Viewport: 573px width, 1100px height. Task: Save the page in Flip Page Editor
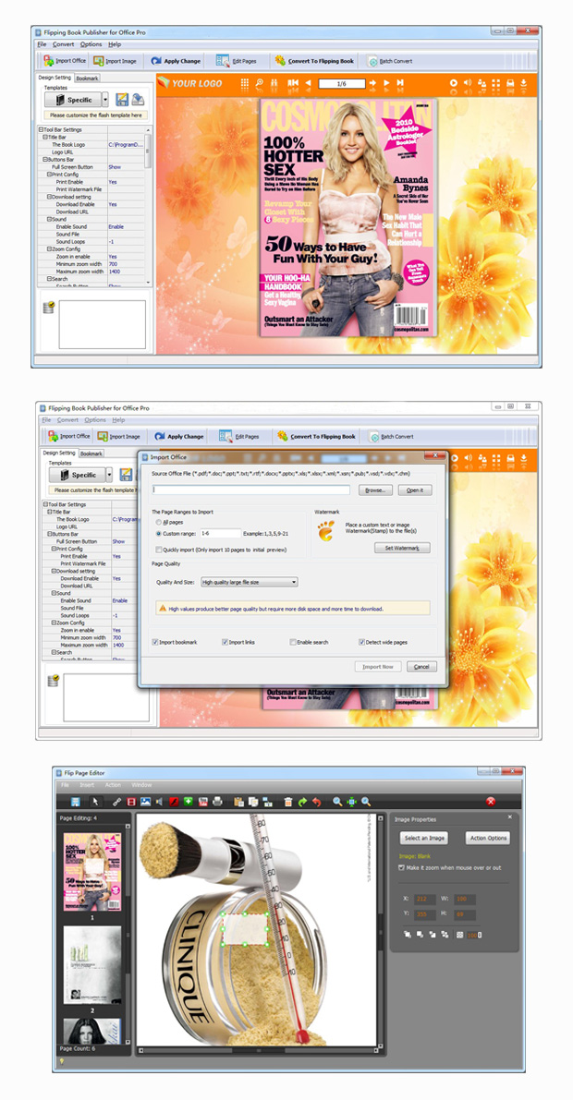pos(75,801)
